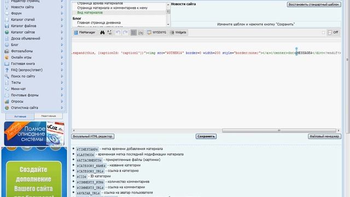
Task: Expand the Мини-чат menu arrow
Action: tap(62, 89)
